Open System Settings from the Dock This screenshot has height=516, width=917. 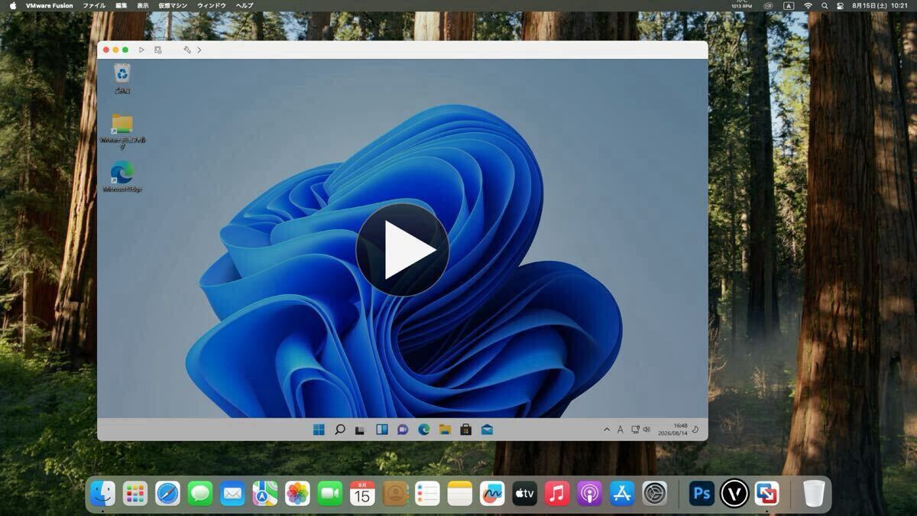pyautogui.click(x=655, y=493)
